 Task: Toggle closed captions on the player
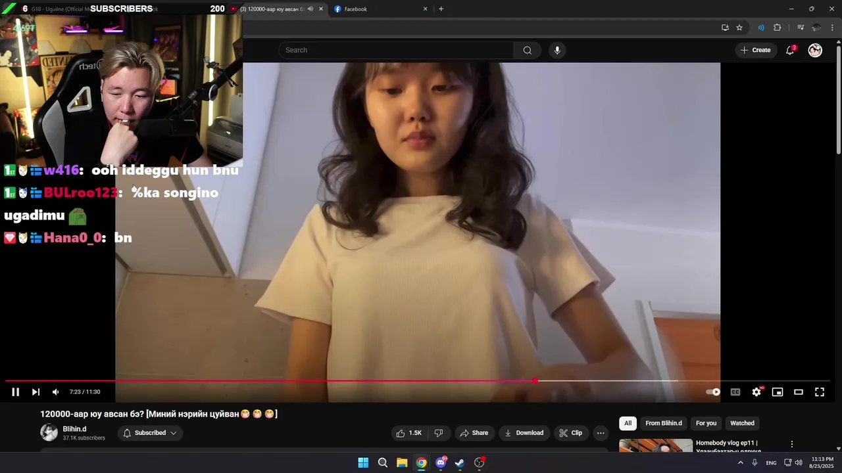pyautogui.click(x=735, y=392)
